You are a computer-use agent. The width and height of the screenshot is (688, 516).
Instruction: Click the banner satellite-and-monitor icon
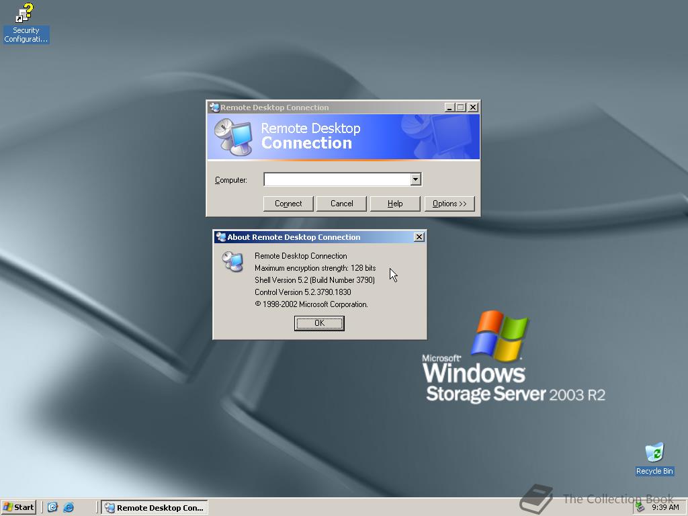(x=233, y=137)
